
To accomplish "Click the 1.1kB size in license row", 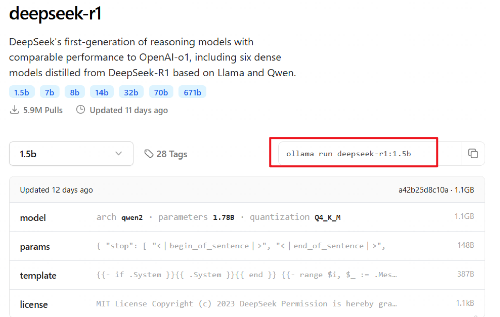I will tap(465, 303).
